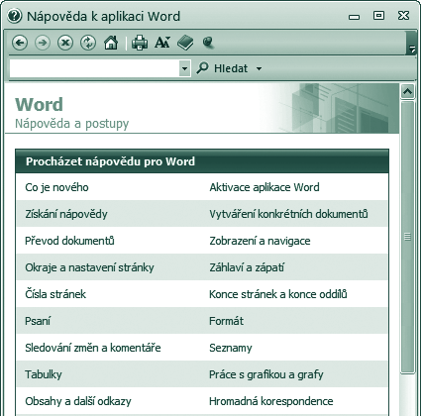The width and height of the screenshot is (422, 416).
Task: Click Konce stránek a konce oddílů
Action: [278, 294]
